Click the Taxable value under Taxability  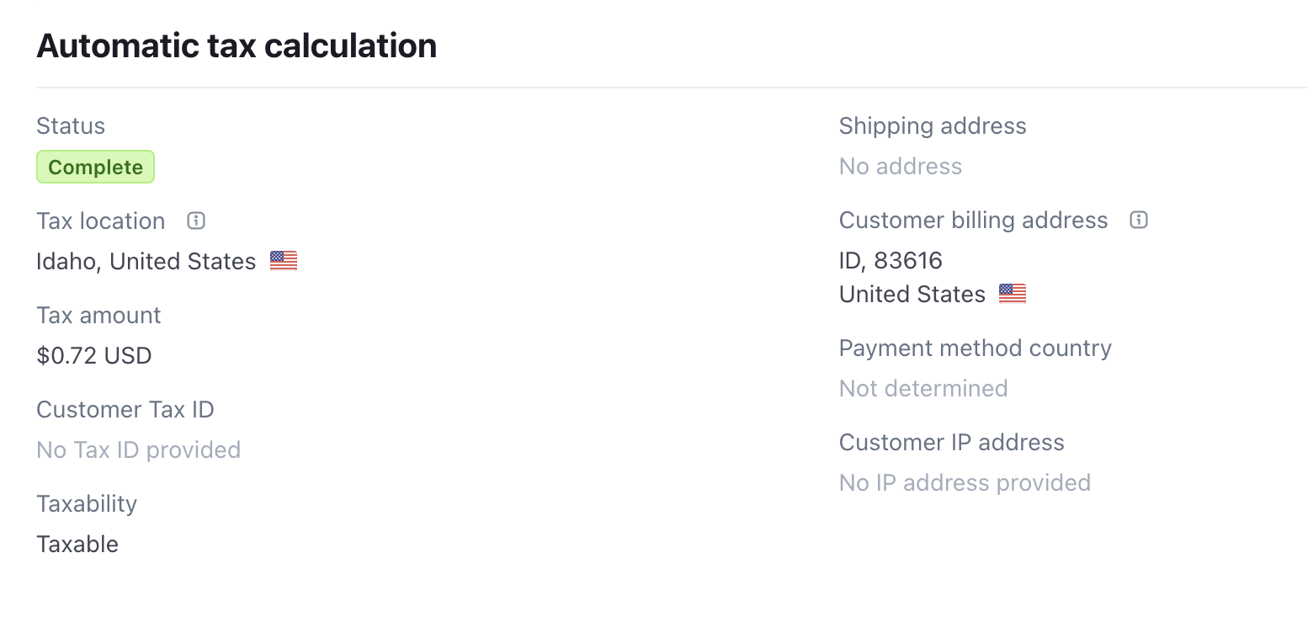pos(77,545)
